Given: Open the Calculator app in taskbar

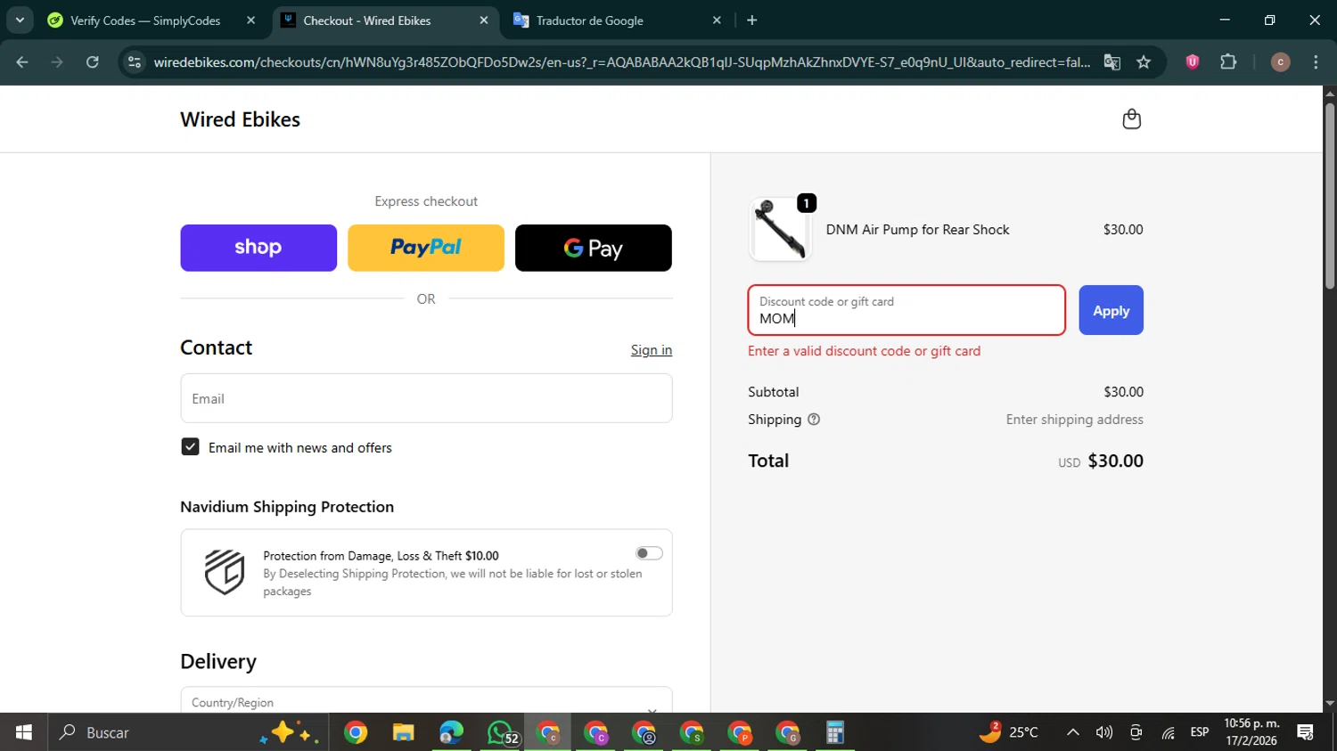Looking at the screenshot, I should pos(835,732).
